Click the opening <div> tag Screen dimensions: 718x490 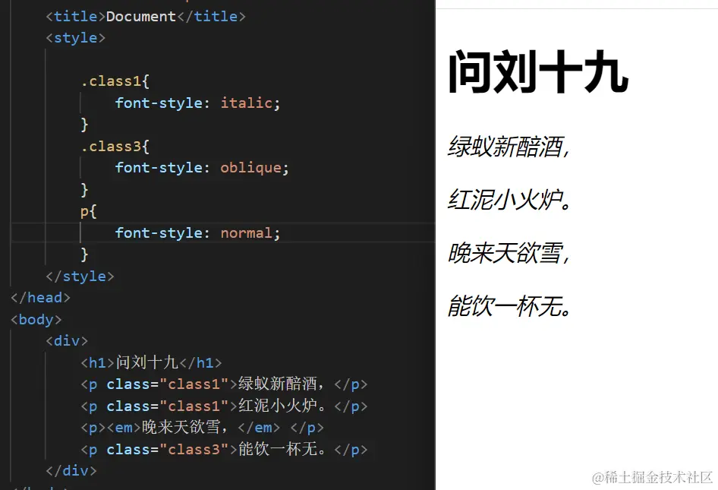[x=67, y=341]
